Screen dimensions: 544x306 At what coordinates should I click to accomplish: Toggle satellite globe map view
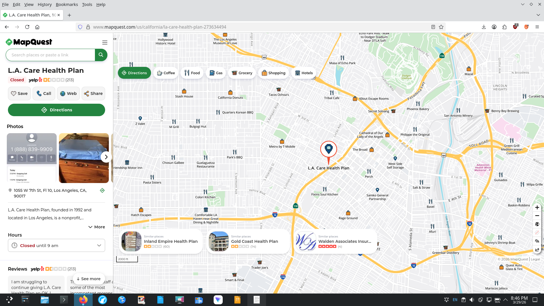[537, 224]
